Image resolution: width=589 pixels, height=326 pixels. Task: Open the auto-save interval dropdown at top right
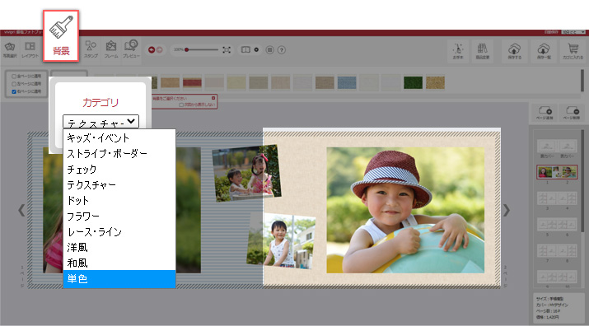[x=573, y=32]
